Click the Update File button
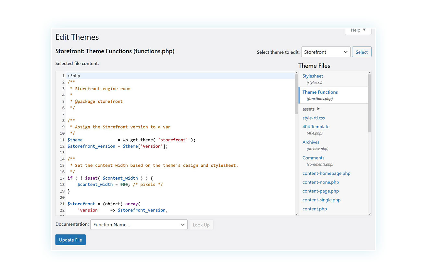Image resolution: width=422 pixels, height=279 pixels. (x=70, y=240)
